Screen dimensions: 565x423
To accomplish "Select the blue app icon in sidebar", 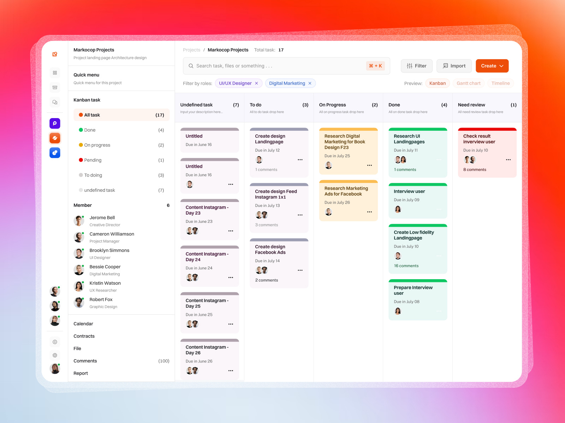I will (55, 153).
